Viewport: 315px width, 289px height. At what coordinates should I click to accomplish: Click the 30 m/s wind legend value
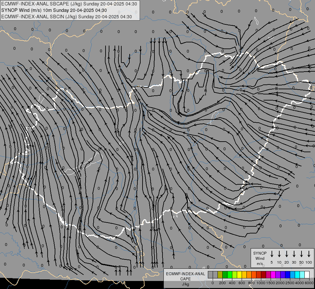[294, 262]
